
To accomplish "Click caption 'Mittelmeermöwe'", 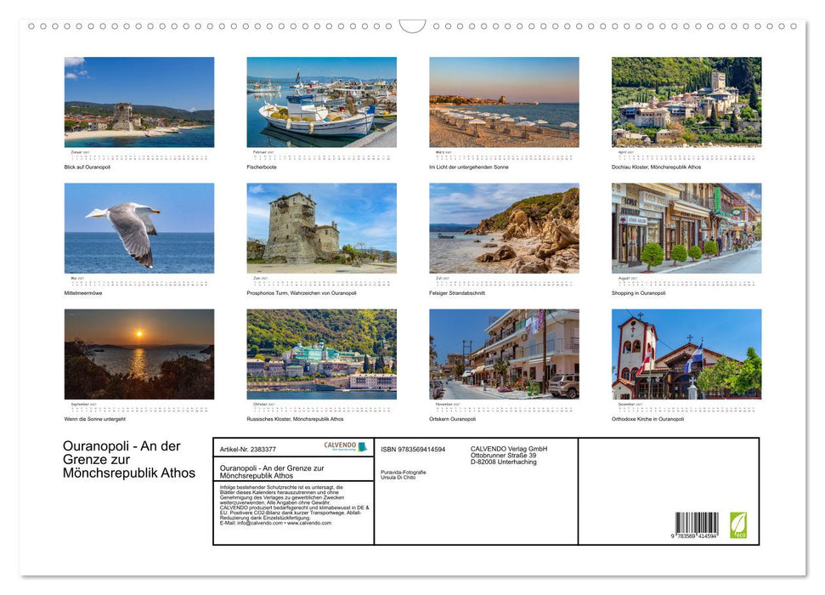I will click(x=83, y=292).
